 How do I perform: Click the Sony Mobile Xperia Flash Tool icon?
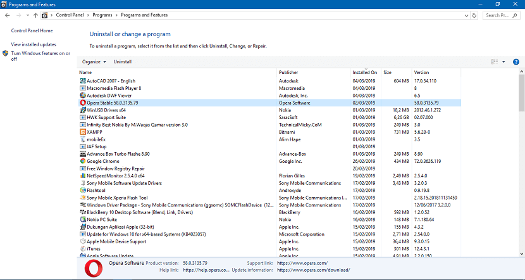83,198
